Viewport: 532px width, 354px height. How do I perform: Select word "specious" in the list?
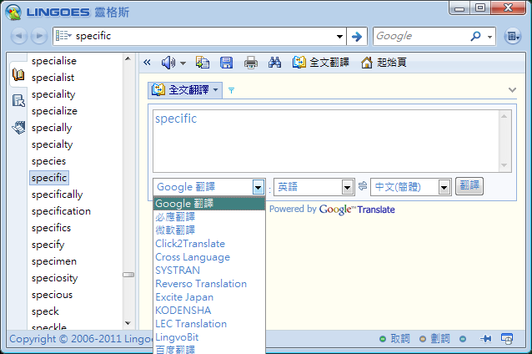(52, 295)
